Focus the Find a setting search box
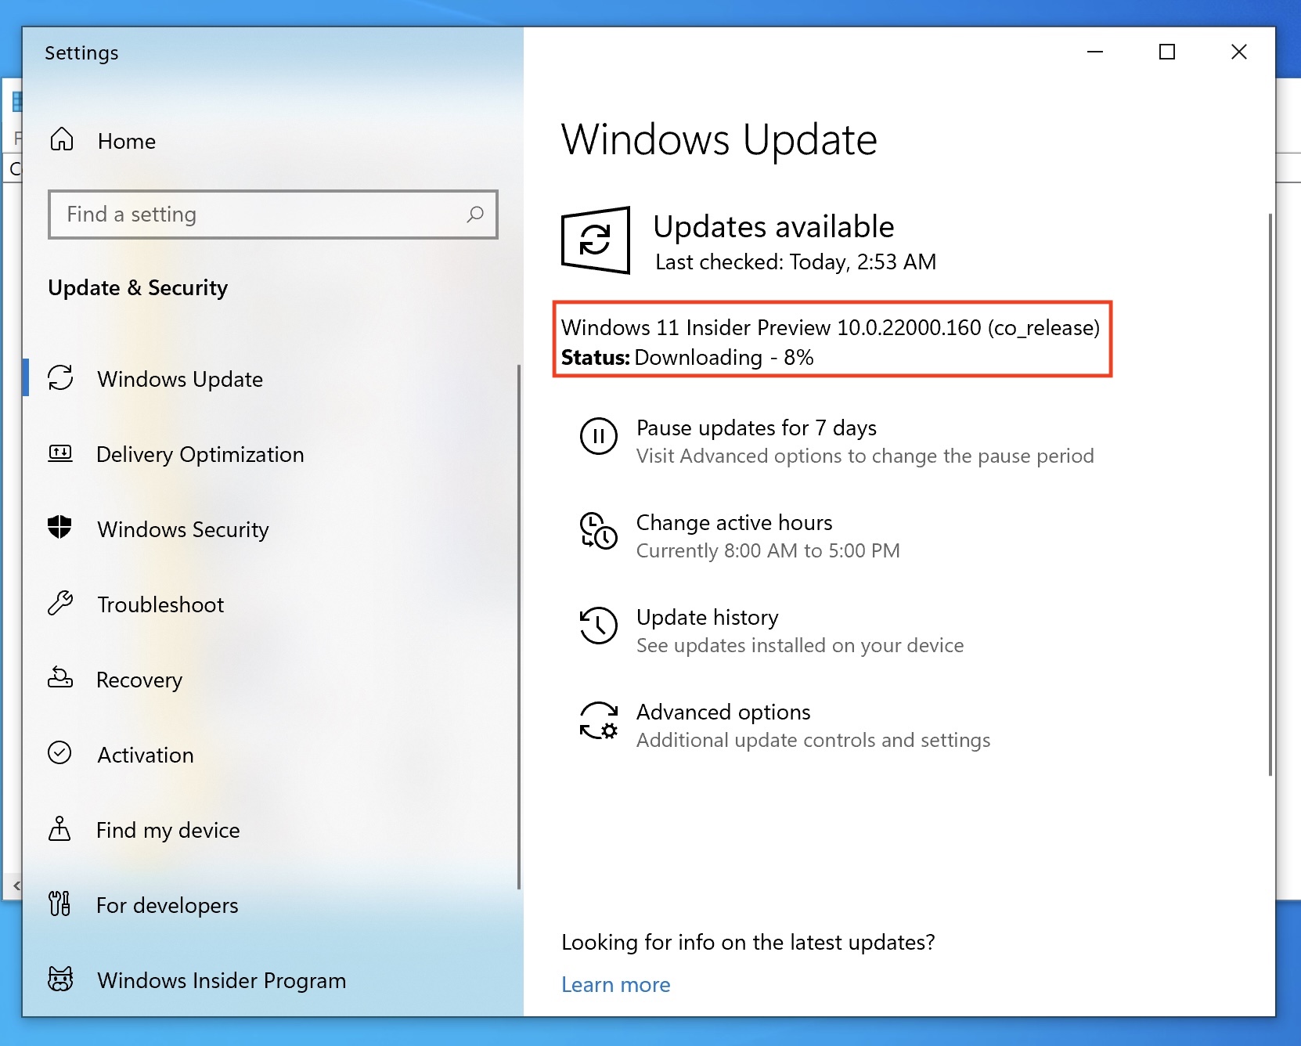1301x1046 pixels. point(273,215)
